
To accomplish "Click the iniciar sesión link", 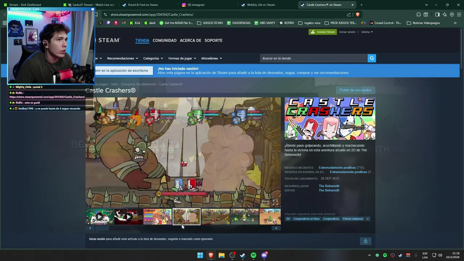I will click(x=347, y=32).
